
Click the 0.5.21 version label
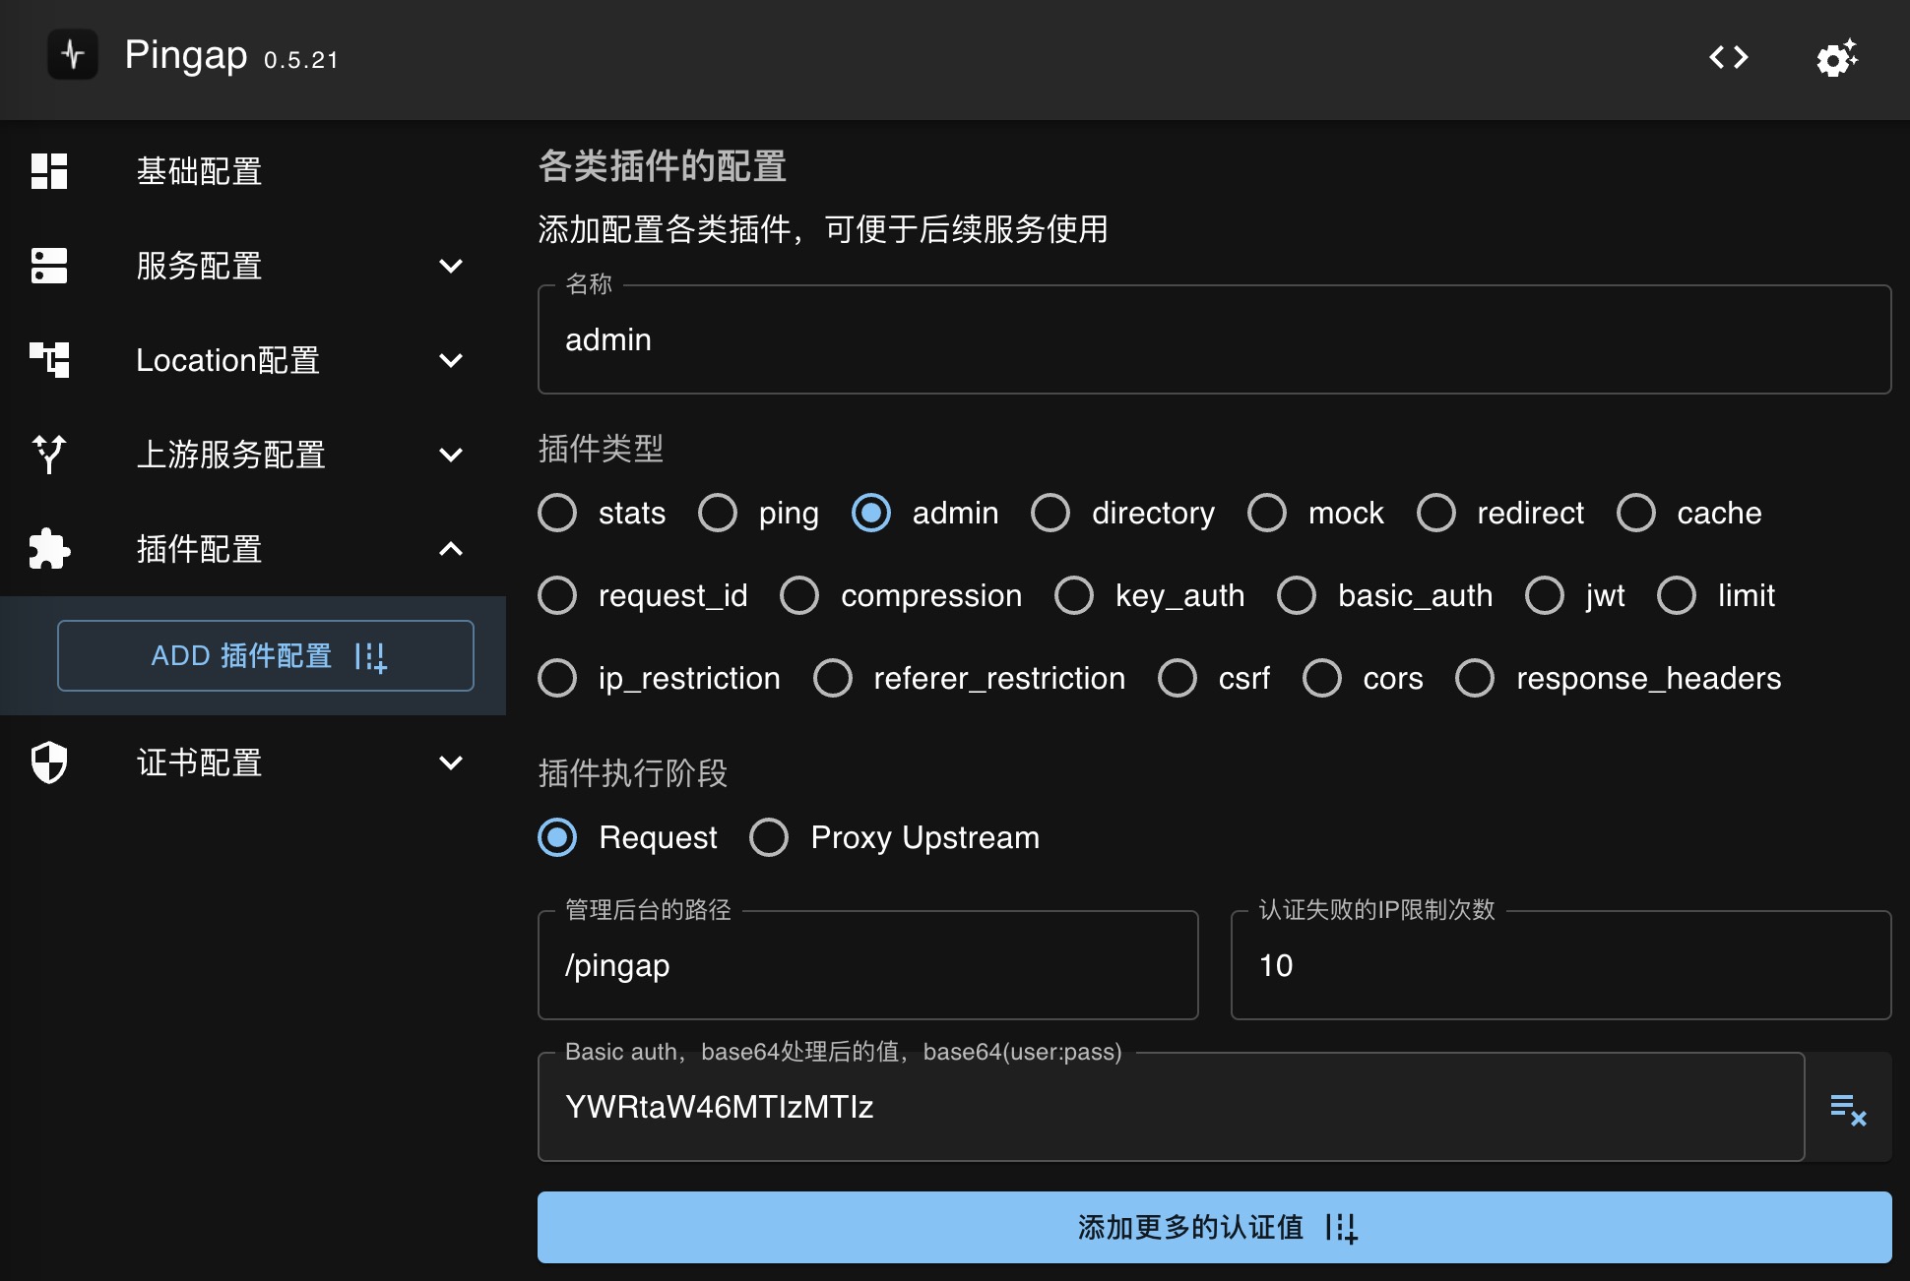(x=301, y=60)
